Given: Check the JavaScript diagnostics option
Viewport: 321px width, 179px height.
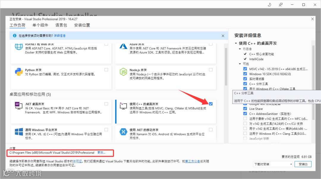Looking at the screenshot, I should coord(245,139).
